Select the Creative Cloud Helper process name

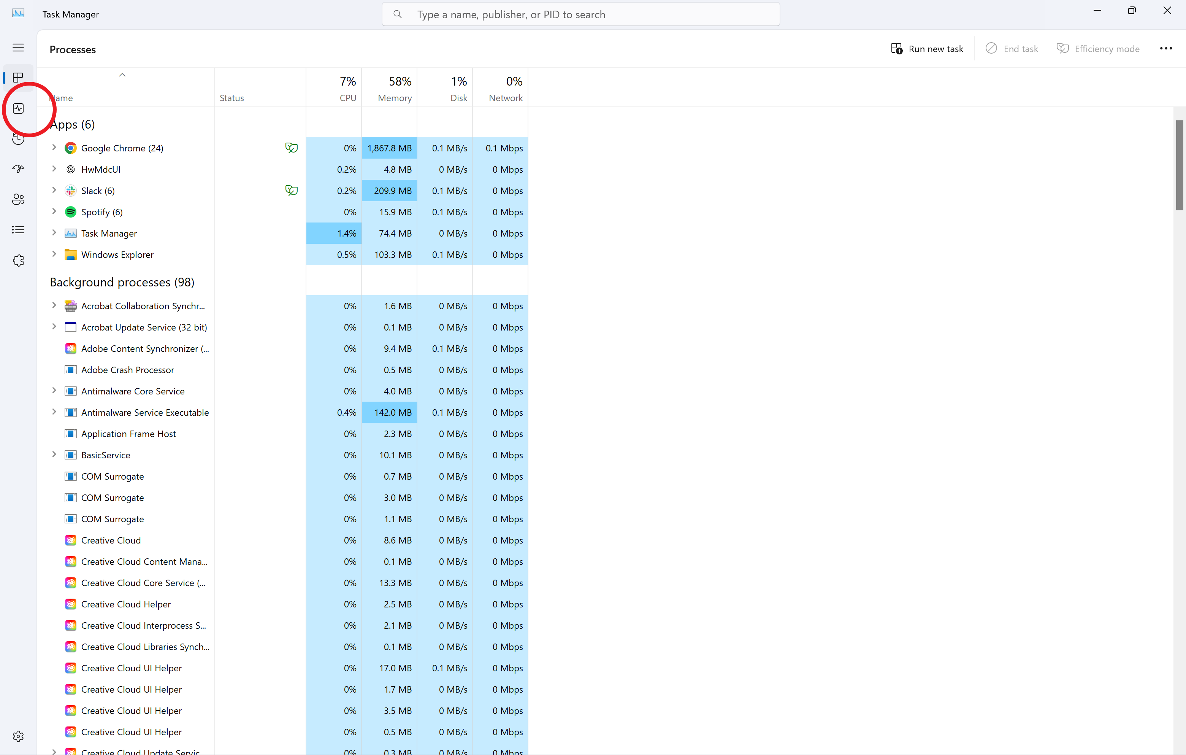click(126, 604)
